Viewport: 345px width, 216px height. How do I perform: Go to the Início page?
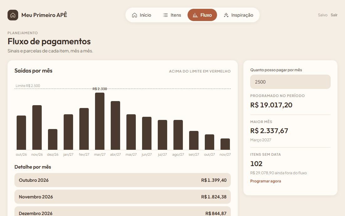141,15
